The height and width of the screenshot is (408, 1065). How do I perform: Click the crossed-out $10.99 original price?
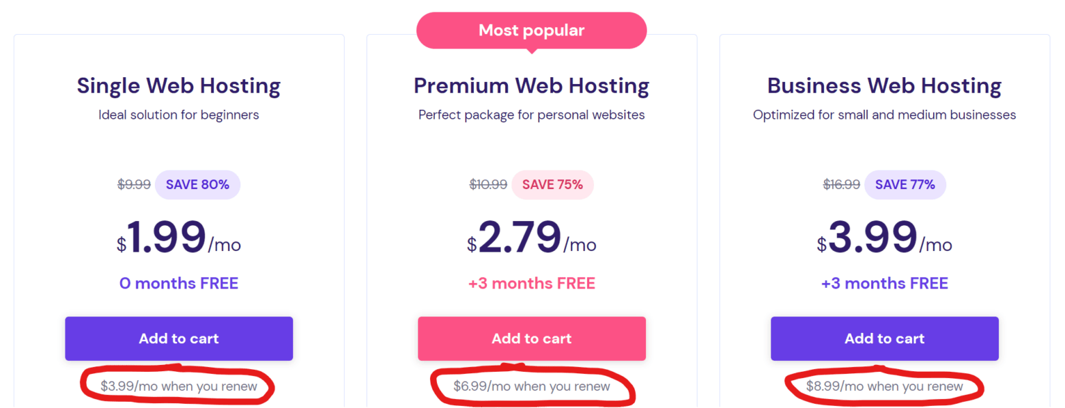coord(487,184)
